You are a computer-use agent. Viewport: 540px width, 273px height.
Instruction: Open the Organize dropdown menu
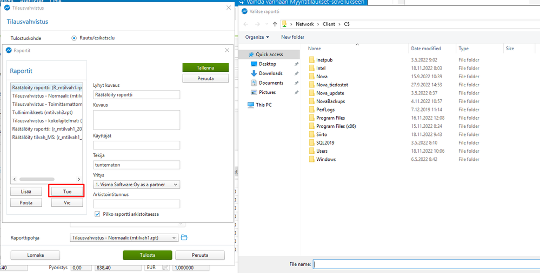[x=257, y=37]
